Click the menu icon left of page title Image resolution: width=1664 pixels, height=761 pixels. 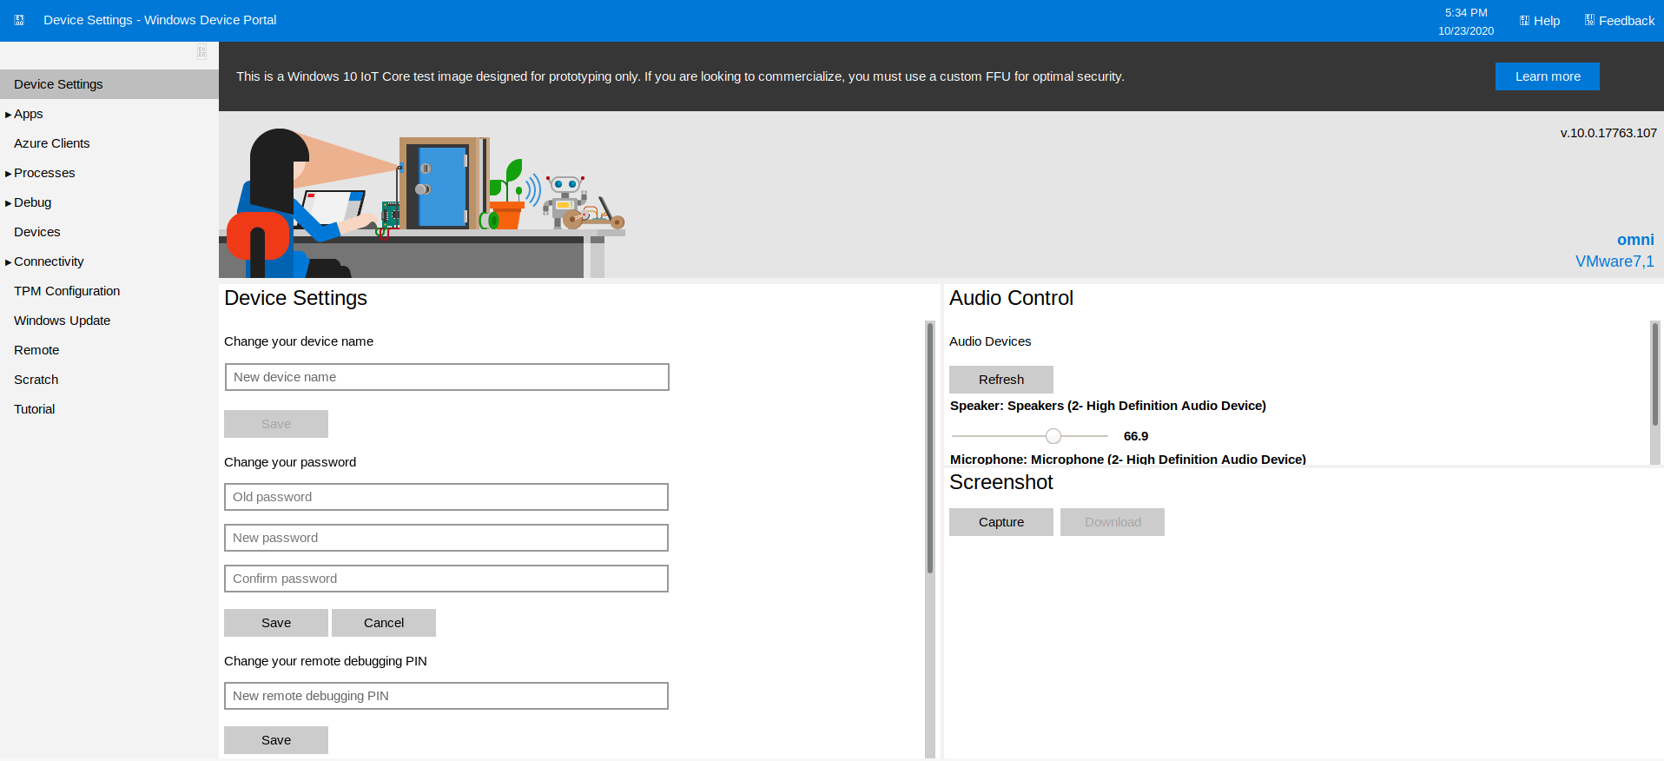19,20
